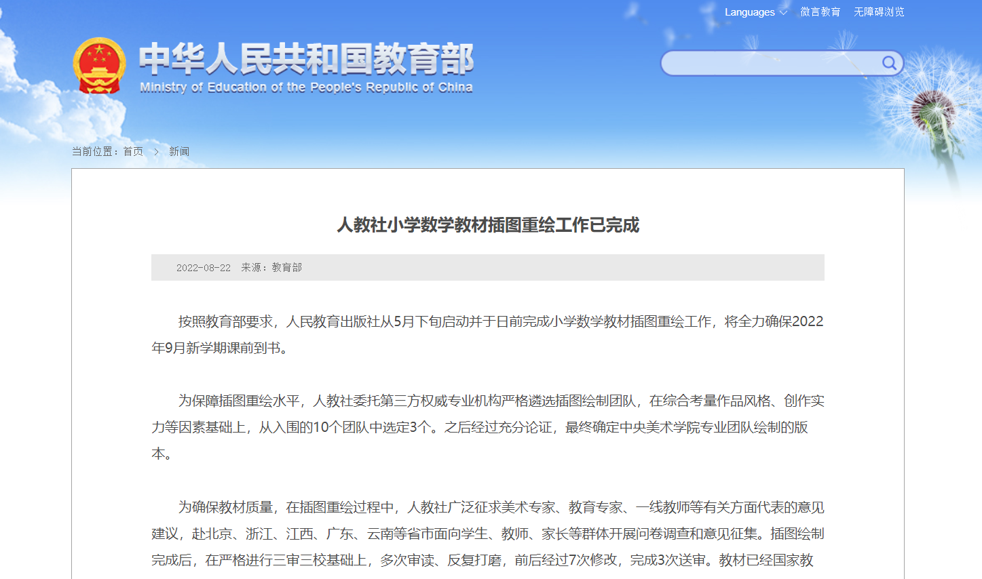This screenshot has width=982, height=579.
Task: Click the paragraph starting 为确保教材质量
Action: [488, 534]
